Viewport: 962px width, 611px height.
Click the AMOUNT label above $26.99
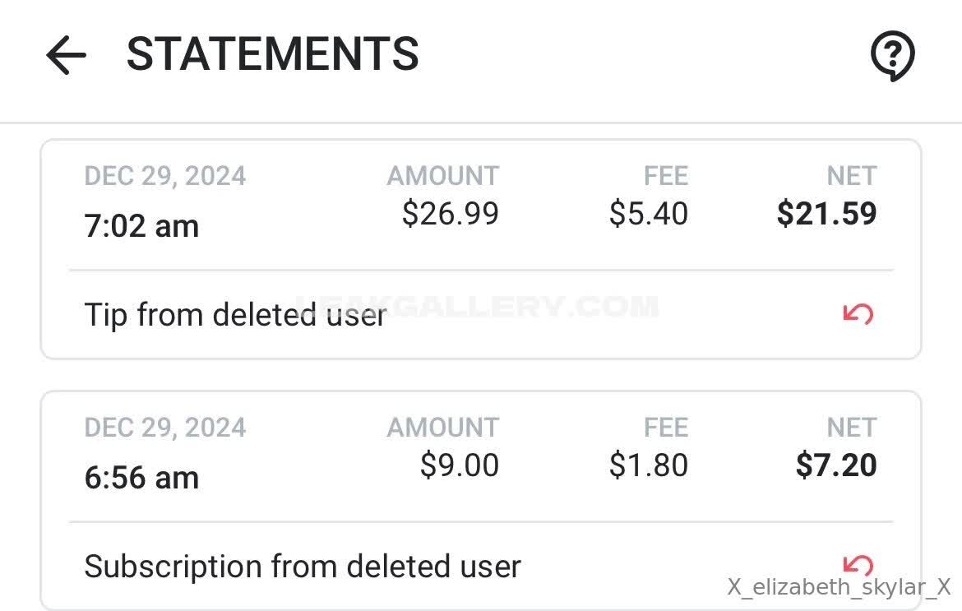point(443,176)
